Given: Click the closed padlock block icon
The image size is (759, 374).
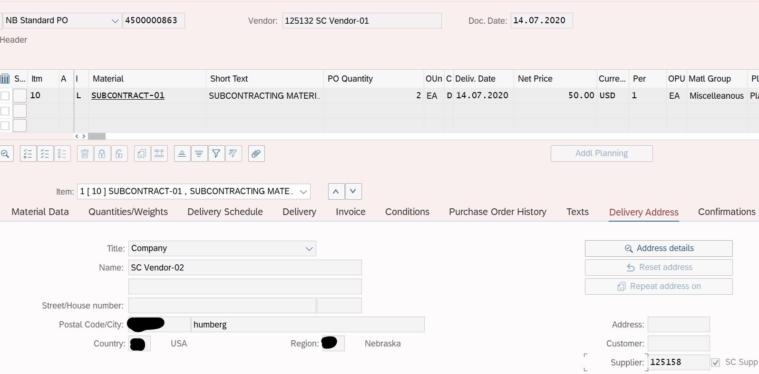Looking at the screenshot, I should click(x=102, y=154).
